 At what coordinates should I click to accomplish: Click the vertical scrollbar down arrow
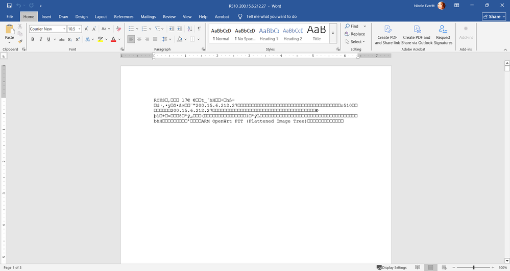pyautogui.click(x=507, y=261)
